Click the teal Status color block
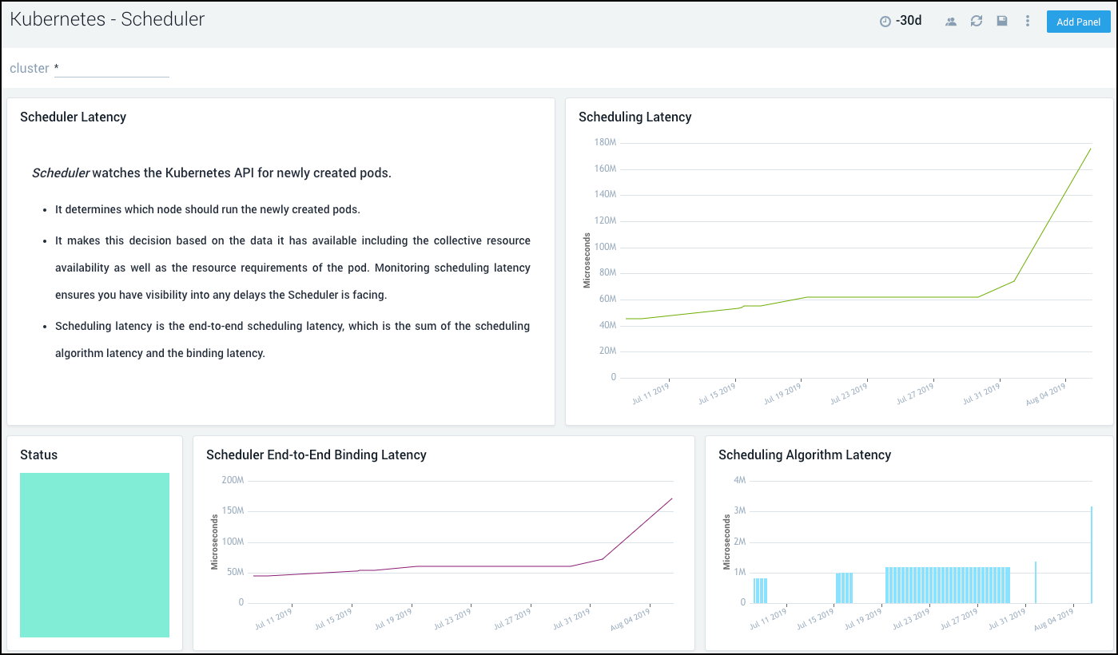The width and height of the screenshot is (1118, 655). (x=94, y=554)
